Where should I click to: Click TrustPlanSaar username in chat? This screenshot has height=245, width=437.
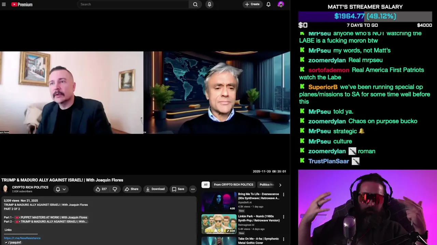click(329, 161)
